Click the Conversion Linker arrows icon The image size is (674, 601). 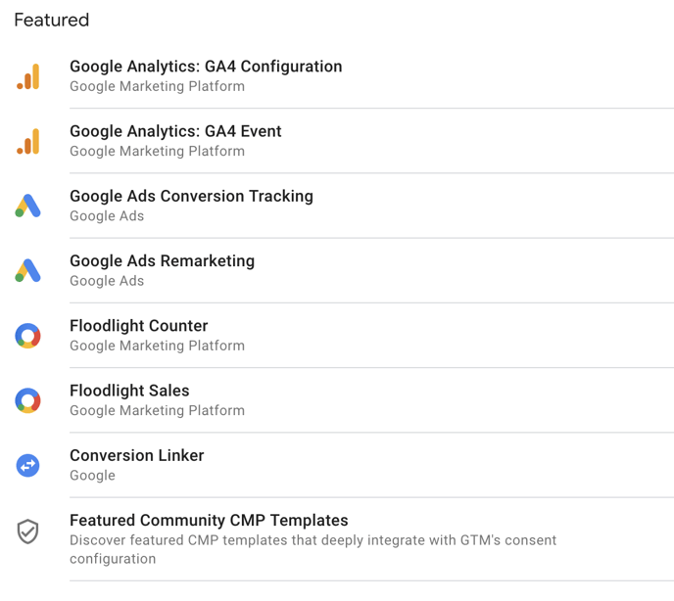tap(28, 465)
